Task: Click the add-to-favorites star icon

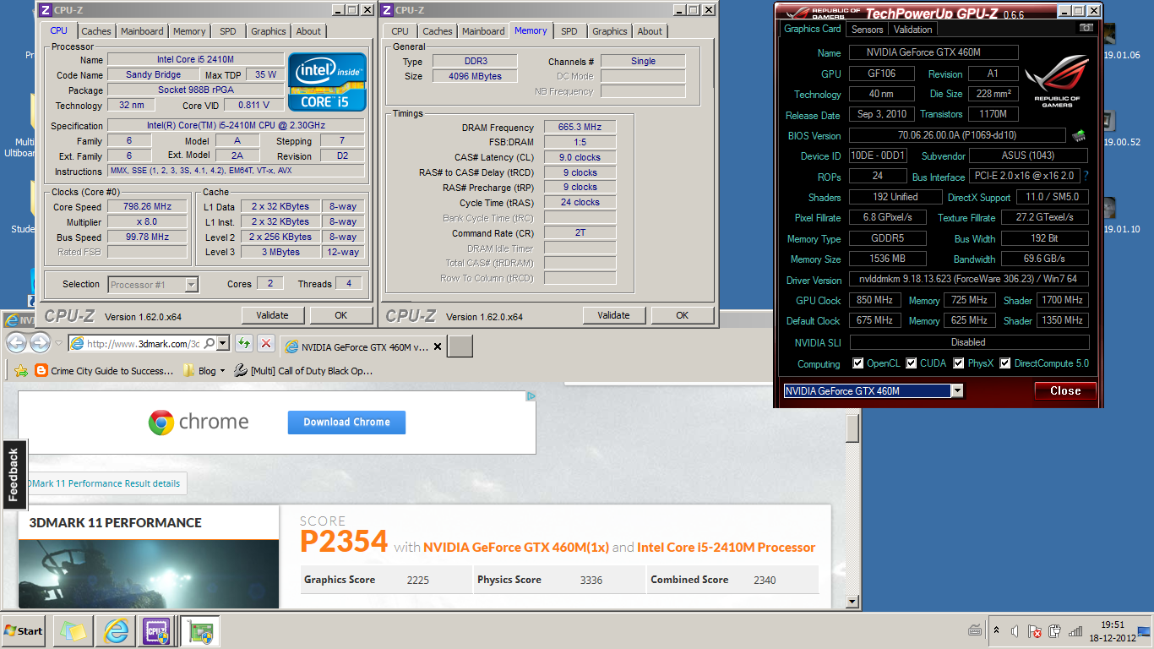Action: (21, 371)
